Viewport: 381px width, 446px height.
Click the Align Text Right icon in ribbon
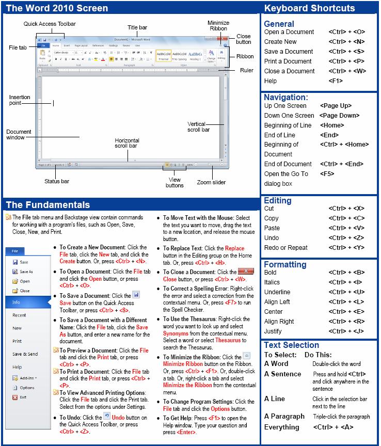point(121,59)
